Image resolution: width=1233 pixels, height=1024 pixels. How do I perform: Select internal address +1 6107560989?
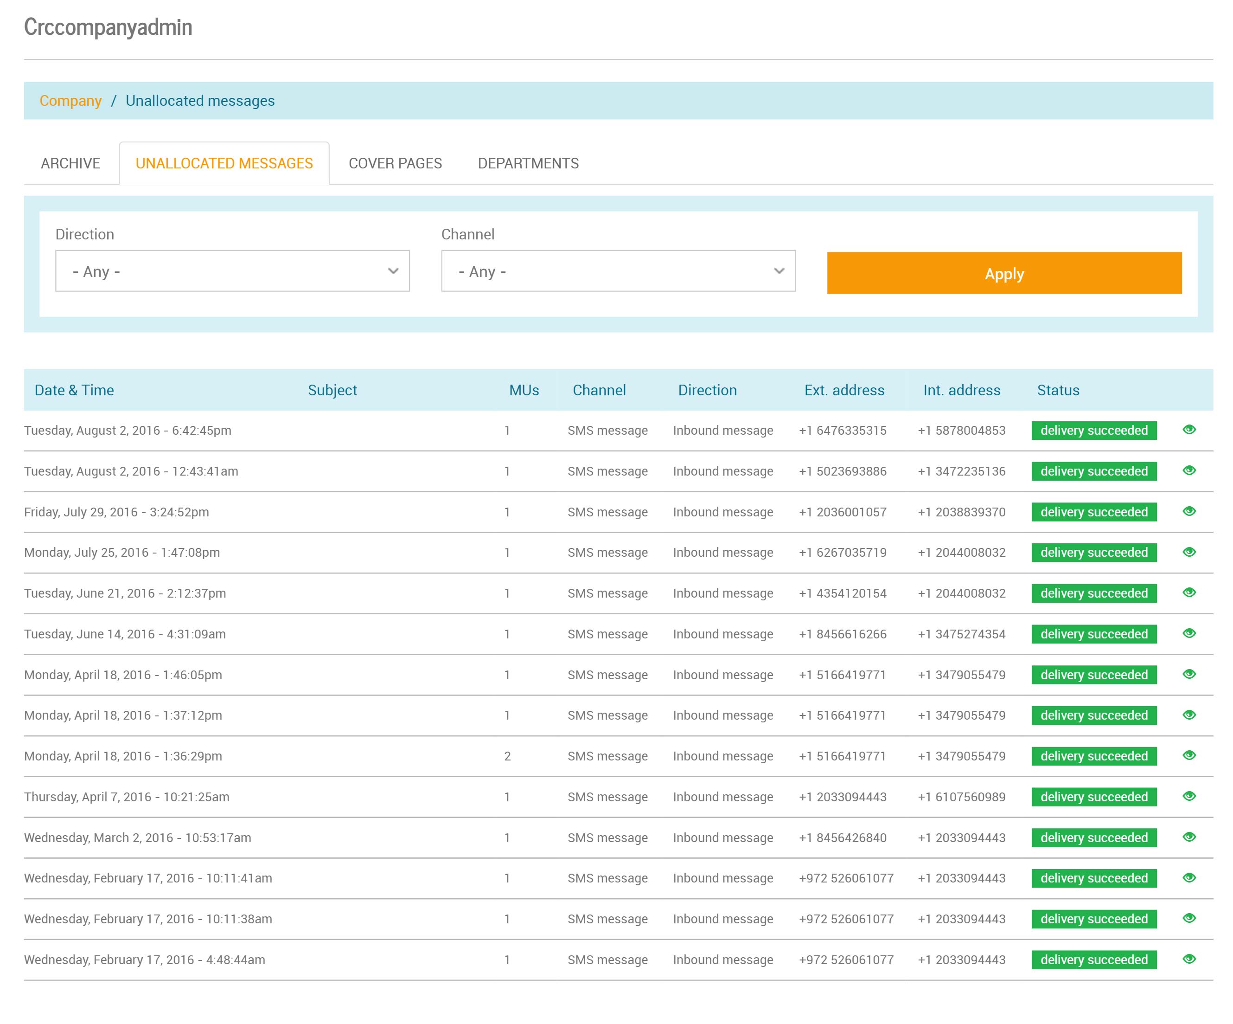click(962, 797)
